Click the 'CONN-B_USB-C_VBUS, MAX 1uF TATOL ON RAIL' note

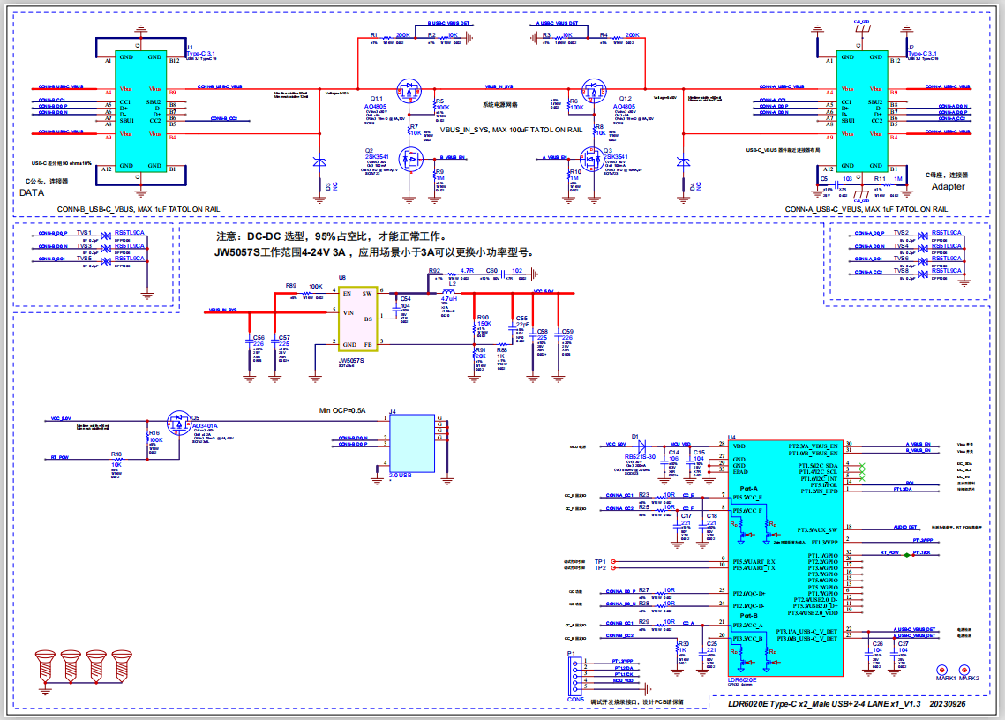(x=139, y=210)
